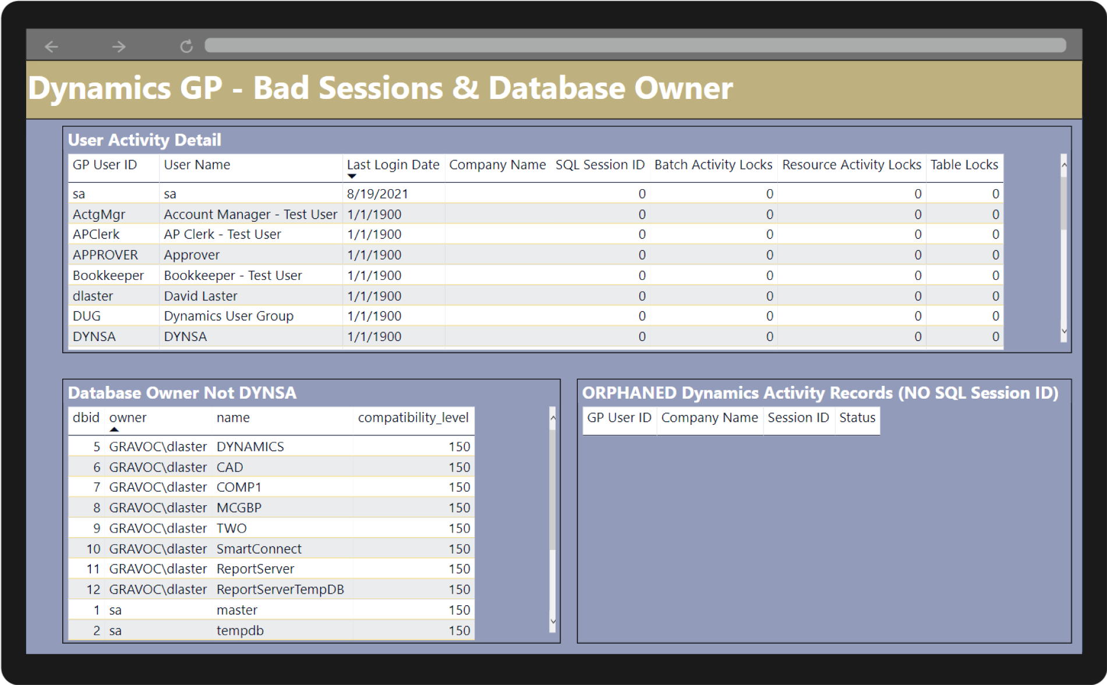This screenshot has width=1107, height=685.
Task: Click 'Bookkeeper - Test User' name cell
Action: (x=233, y=275)
